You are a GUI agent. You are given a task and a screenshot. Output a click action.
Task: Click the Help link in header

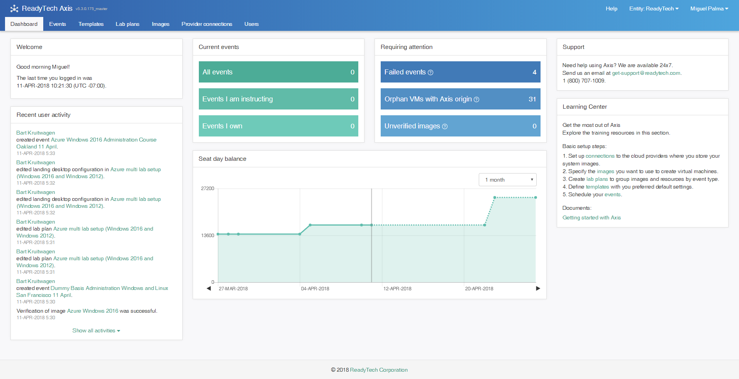tap(611, 8)
